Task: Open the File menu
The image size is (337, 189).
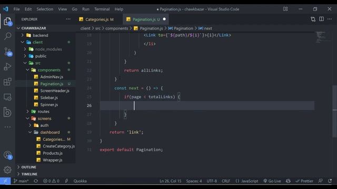Action: click(16, 9)
